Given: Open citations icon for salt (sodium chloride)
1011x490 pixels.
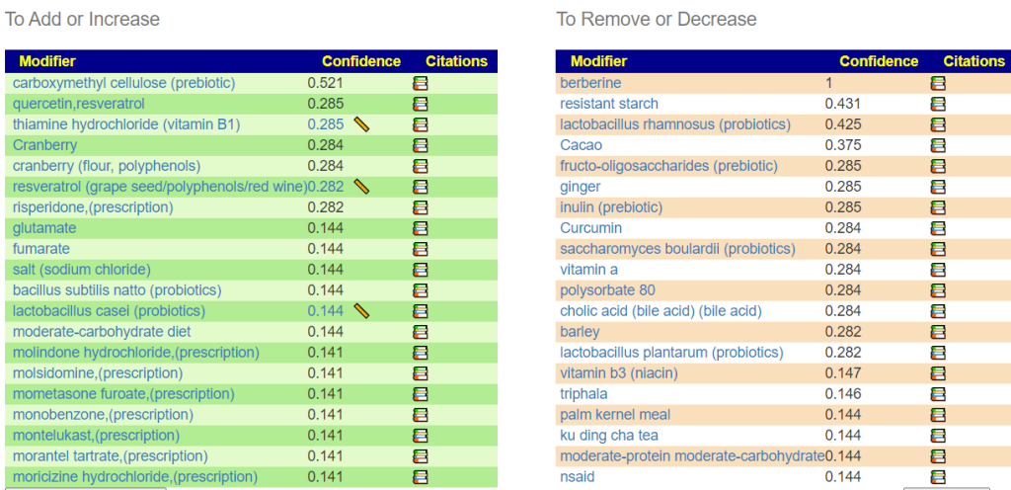Looking at the screenshot, I should tap(421, 270).
